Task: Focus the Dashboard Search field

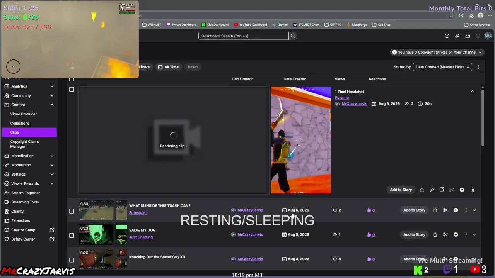Action: pyautogui.click(x=244, y=36)
